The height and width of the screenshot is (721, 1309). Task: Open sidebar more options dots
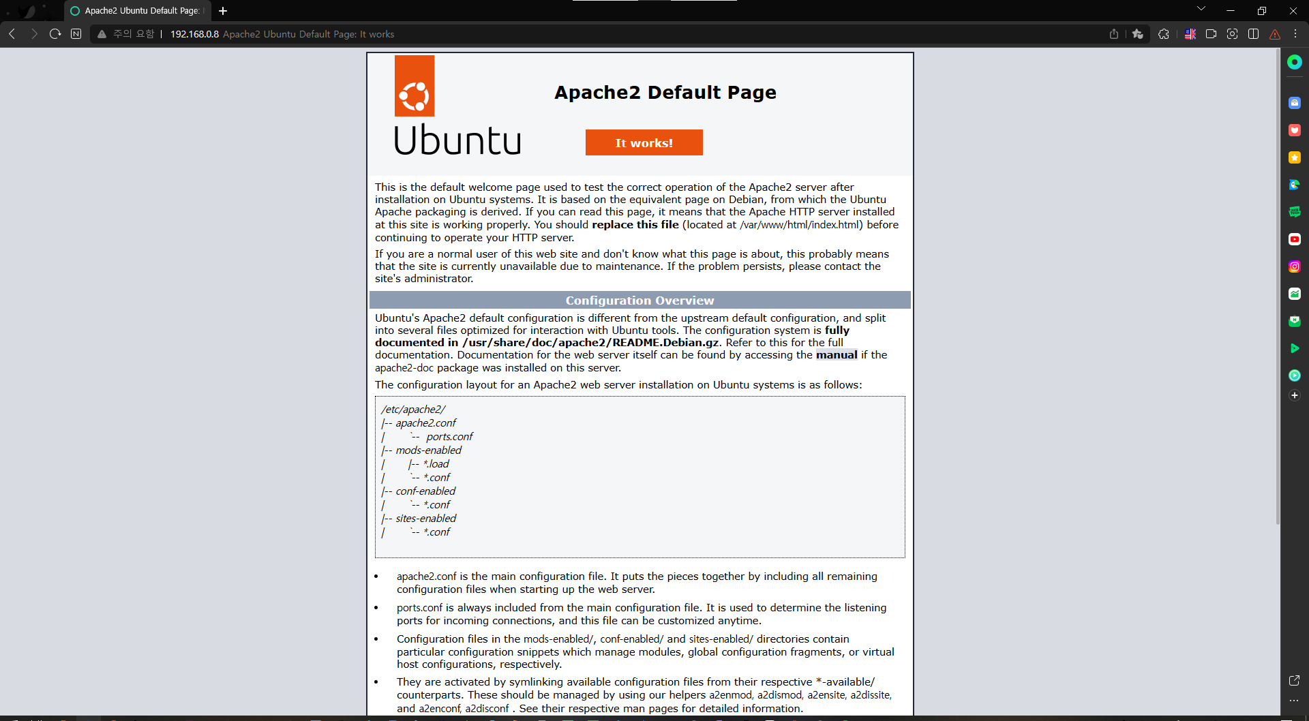point(1294,701)
